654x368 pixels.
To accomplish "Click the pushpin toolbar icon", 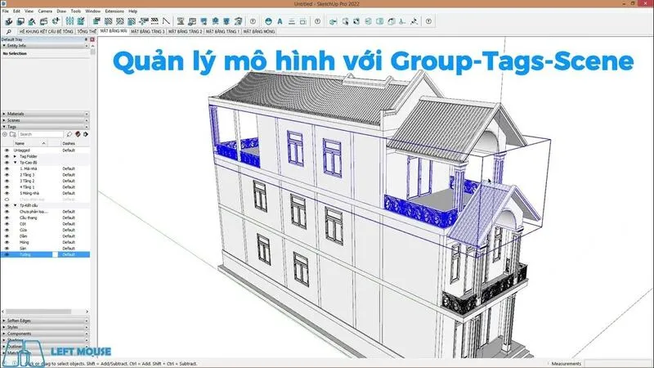I will pyautogui.click(x=414, y=21).
